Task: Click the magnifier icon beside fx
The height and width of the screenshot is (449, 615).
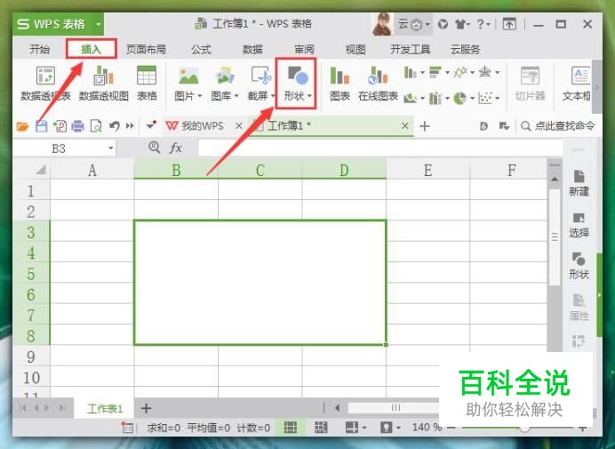Action: (154, 148)
